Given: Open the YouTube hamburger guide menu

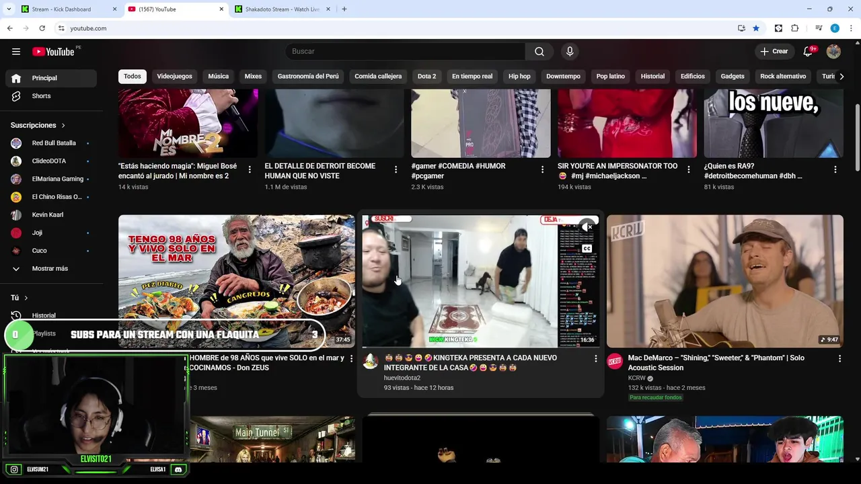Looking at the screenshot, I should tap(16, 52).
